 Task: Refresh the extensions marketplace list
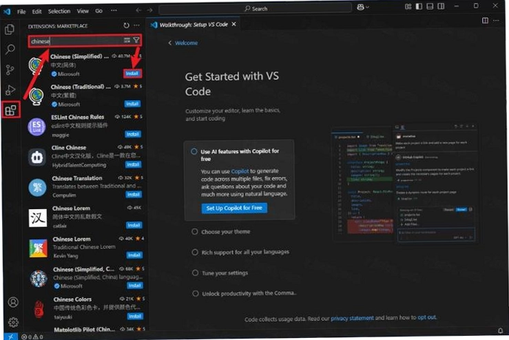click(x=126, y=25)
